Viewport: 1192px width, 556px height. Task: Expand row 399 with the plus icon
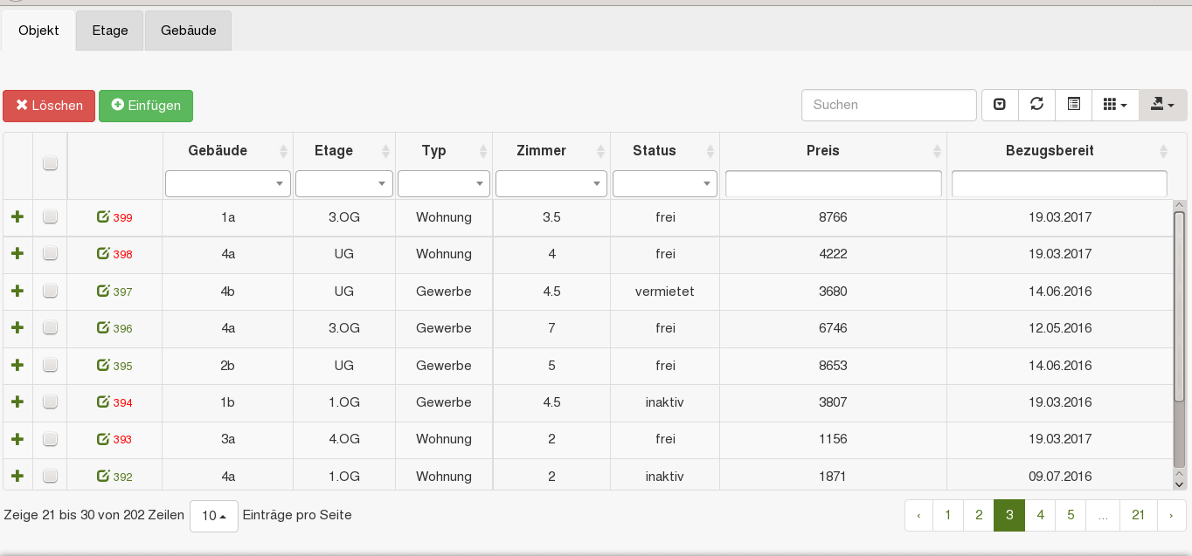point(17,216)
